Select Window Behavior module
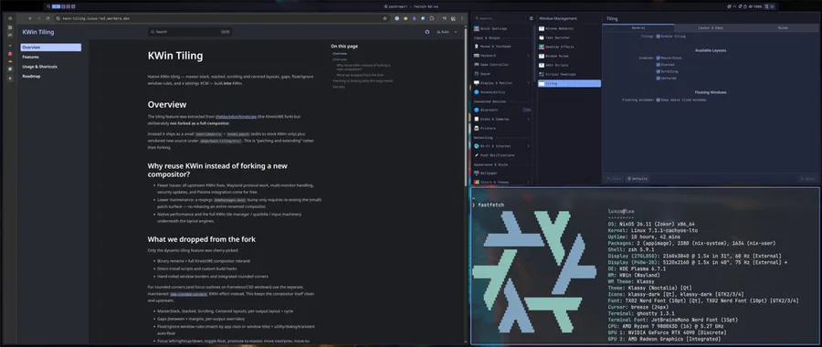 [x=569, y=28]
